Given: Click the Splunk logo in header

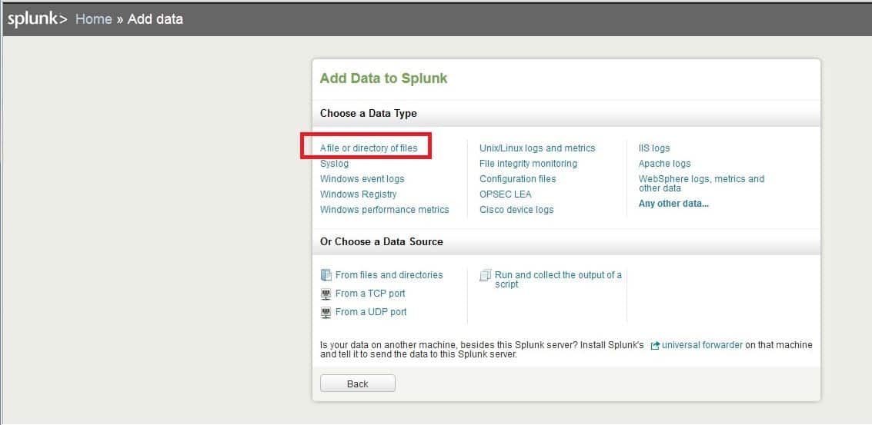Looking at the screenshot, I should coord(38,19).
